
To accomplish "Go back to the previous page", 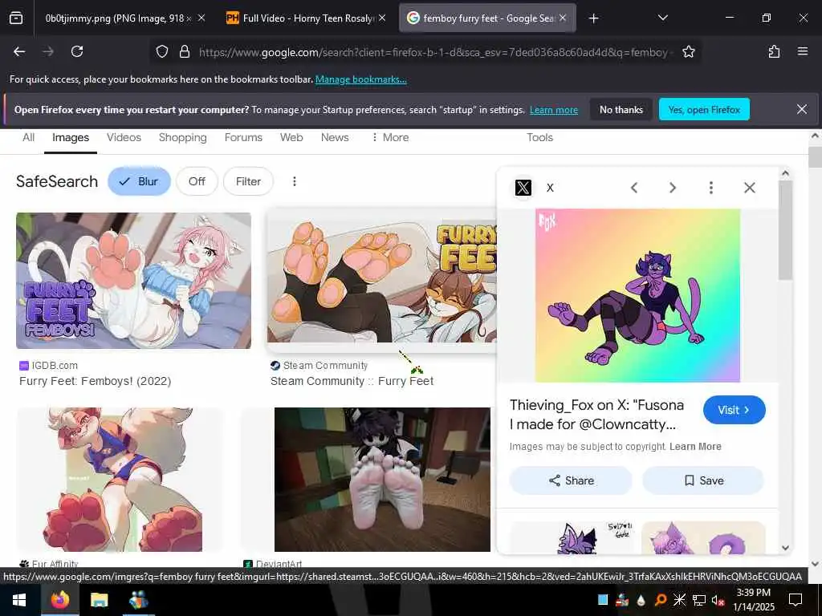I will pyautogui.click(x=19, y=51).
